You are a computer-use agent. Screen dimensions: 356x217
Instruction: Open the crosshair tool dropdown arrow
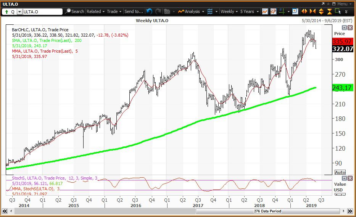pyautogui.click(x=288, y=11)
